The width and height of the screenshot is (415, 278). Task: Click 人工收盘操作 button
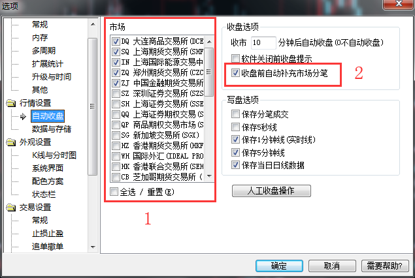[271, 191]
